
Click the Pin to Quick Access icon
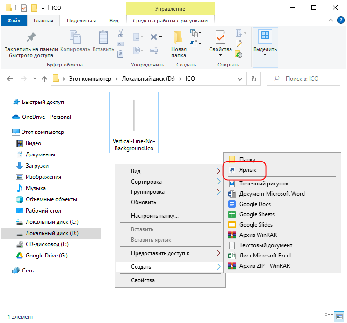(31, 37)
